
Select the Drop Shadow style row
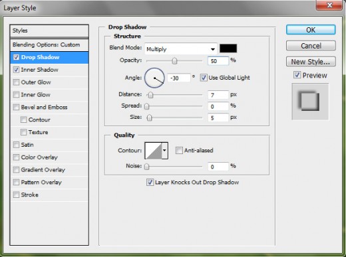pos(49,57)
